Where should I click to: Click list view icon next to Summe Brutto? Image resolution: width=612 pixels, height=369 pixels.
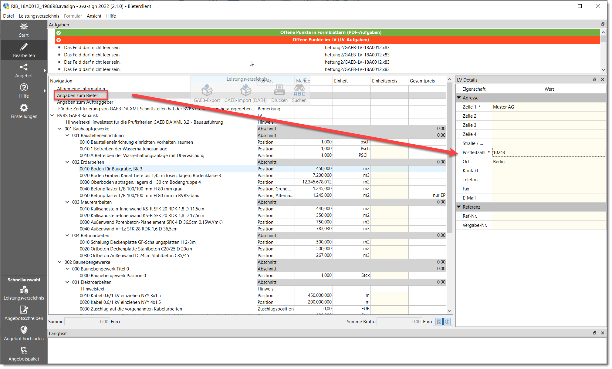click(x=439, y=322)
